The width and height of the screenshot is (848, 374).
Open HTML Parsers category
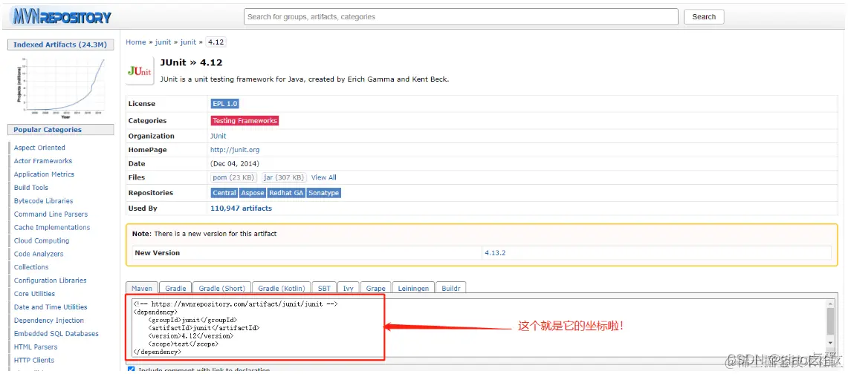pyautogui.click(x=36, y=347)
